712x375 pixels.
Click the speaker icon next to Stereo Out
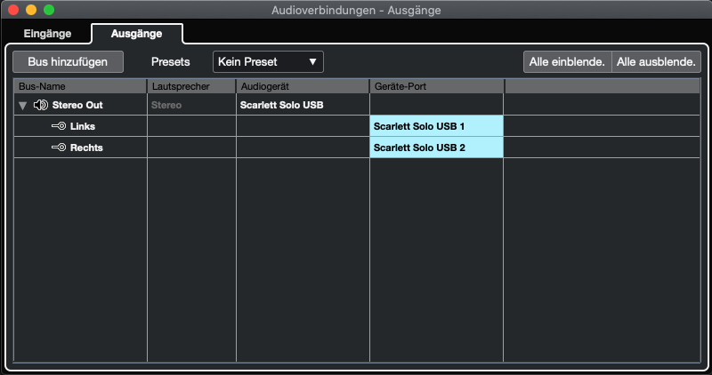[x=41, y=105]
